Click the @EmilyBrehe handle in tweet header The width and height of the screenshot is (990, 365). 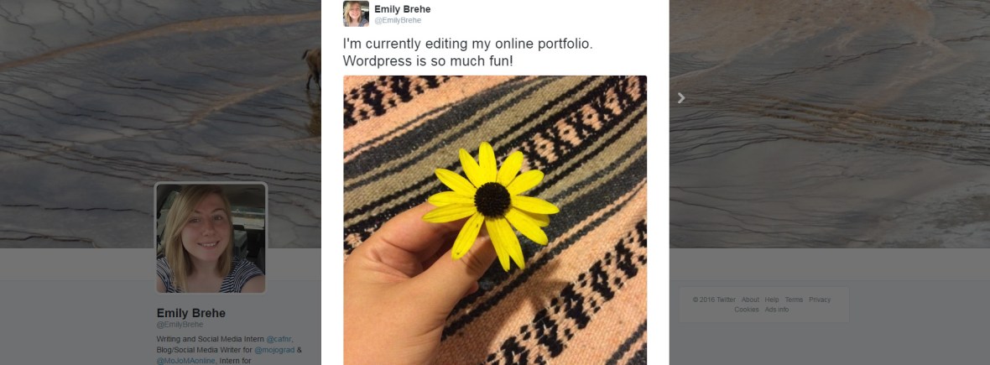point(398,20)
